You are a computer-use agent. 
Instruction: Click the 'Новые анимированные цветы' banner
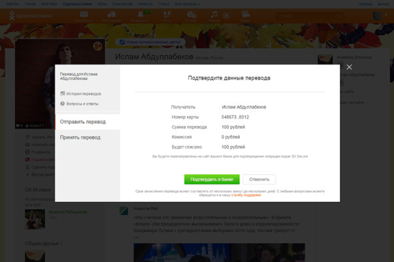[x=150, y=42]
